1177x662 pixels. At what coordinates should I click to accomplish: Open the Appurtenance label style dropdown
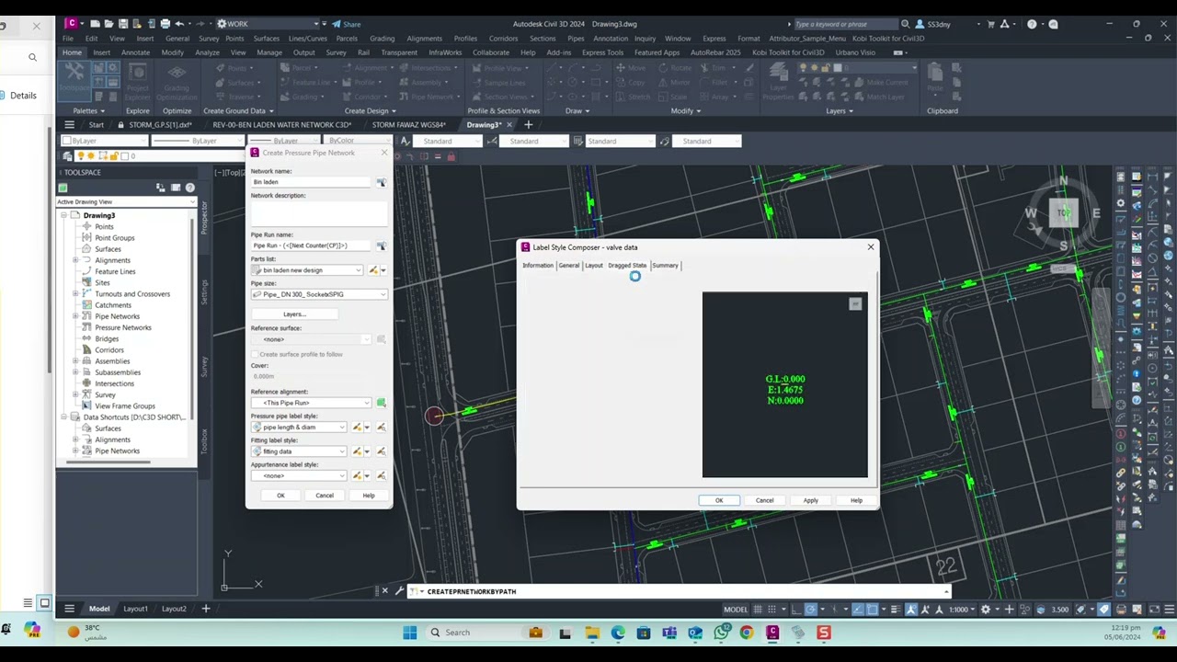coord(299,475)
